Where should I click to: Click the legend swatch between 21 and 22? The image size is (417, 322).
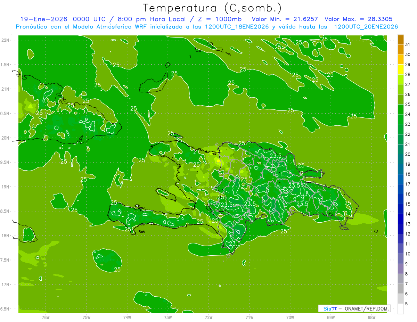(x=401, y=139)
